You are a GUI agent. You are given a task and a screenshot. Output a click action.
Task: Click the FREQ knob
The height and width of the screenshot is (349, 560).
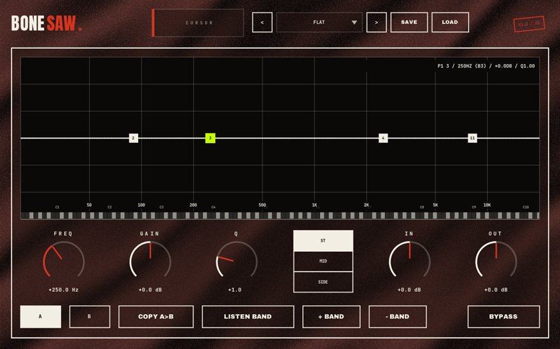tap(64, 261)
